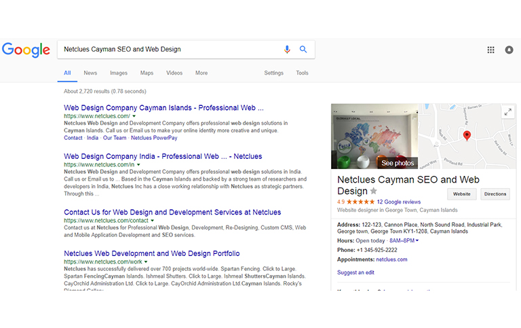Expand the map with arrow icon
The image size is (521, 328).
[x=507, y=112]
